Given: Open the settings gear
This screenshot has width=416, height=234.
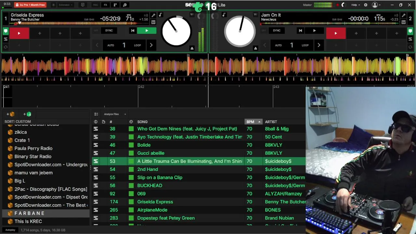Looking at the screenshot, I should point(366,5).
